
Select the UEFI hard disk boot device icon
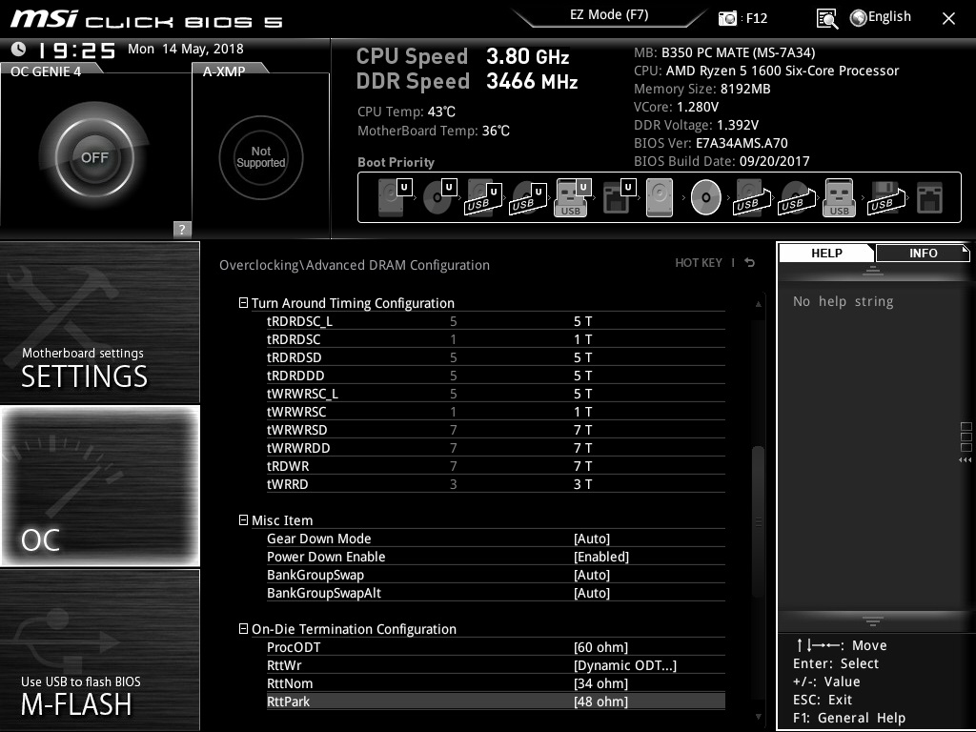(395, 197)
